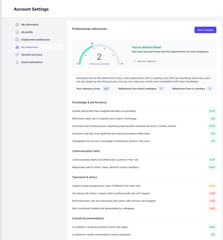Screen dimensions: 223x240
Task: Go to Security & privacy settings
Action: (x=32, y=55)
